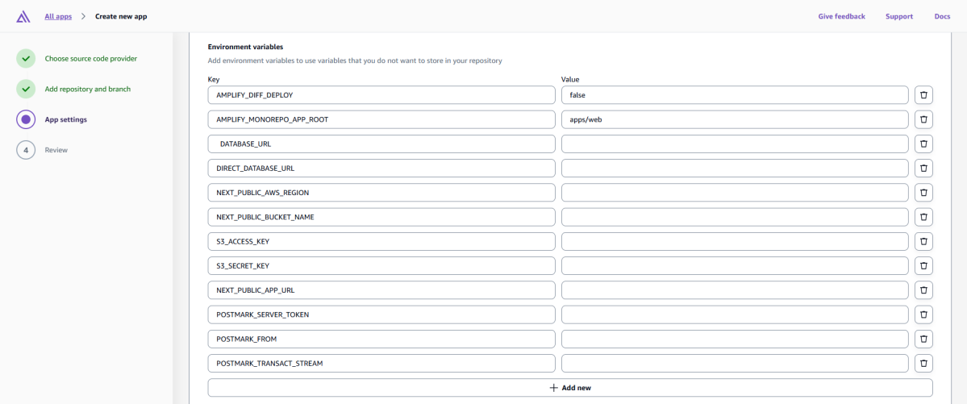The image size is (967, 404).
Task: Open the Support link
Action: coord(899,17)
